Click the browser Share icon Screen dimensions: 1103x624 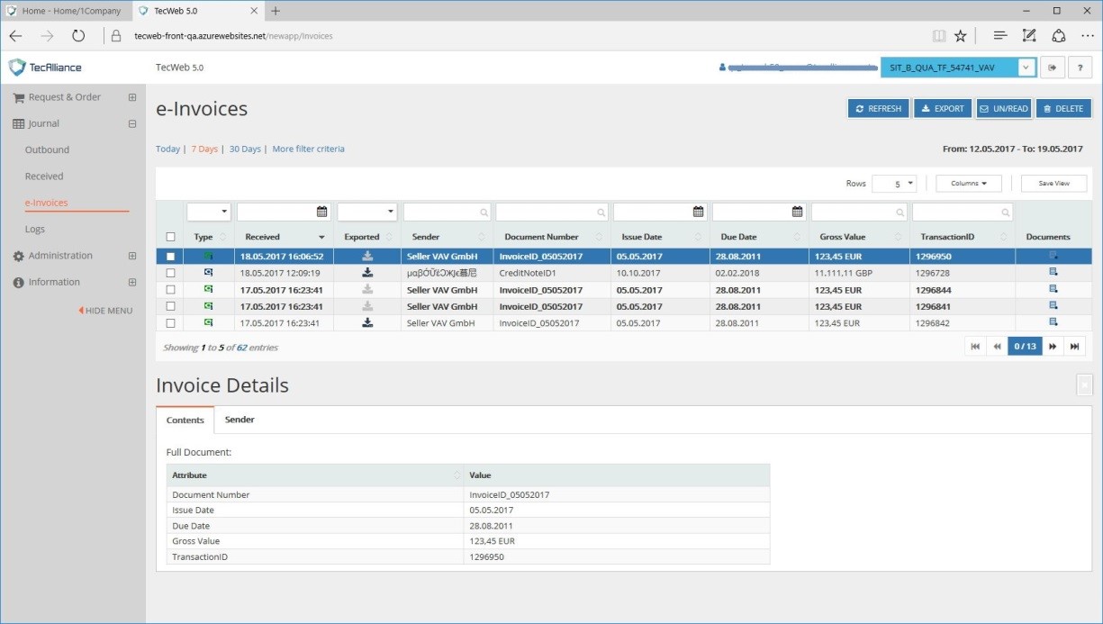(1059, 36)
